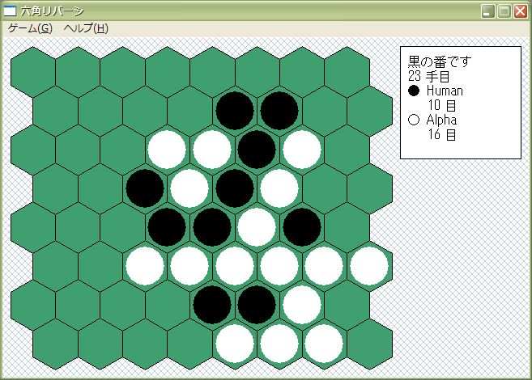
Task: Click the window icon in title bar
Action: click(10, 11)
